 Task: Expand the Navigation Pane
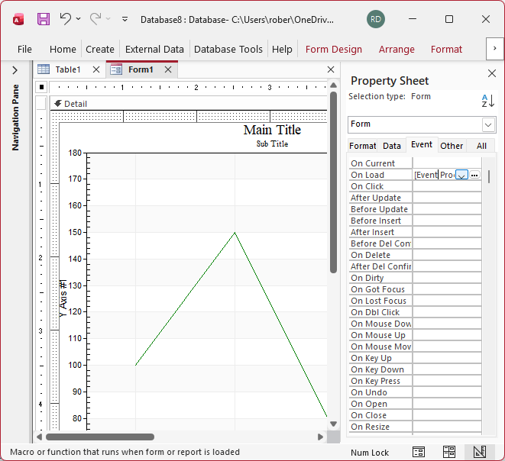click(15, 70)
